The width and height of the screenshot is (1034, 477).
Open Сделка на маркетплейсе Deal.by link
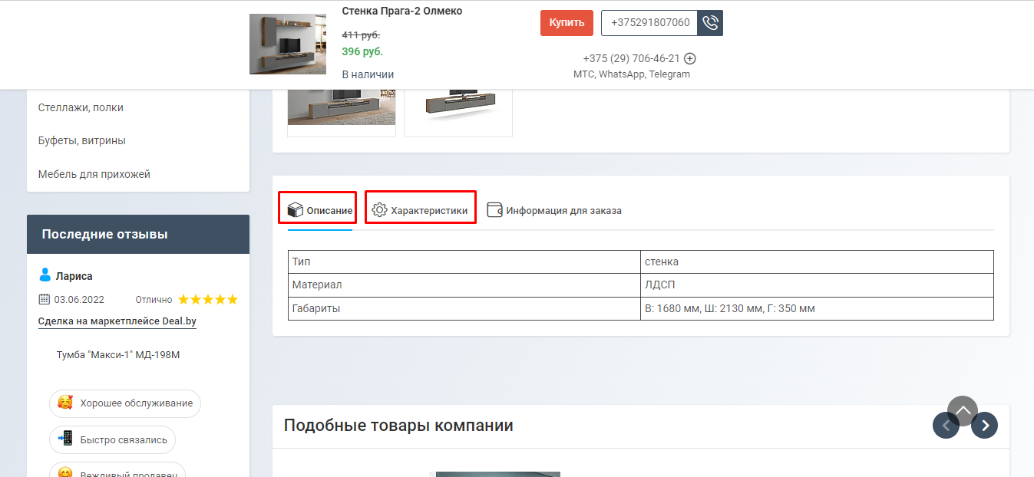point(117,321)
